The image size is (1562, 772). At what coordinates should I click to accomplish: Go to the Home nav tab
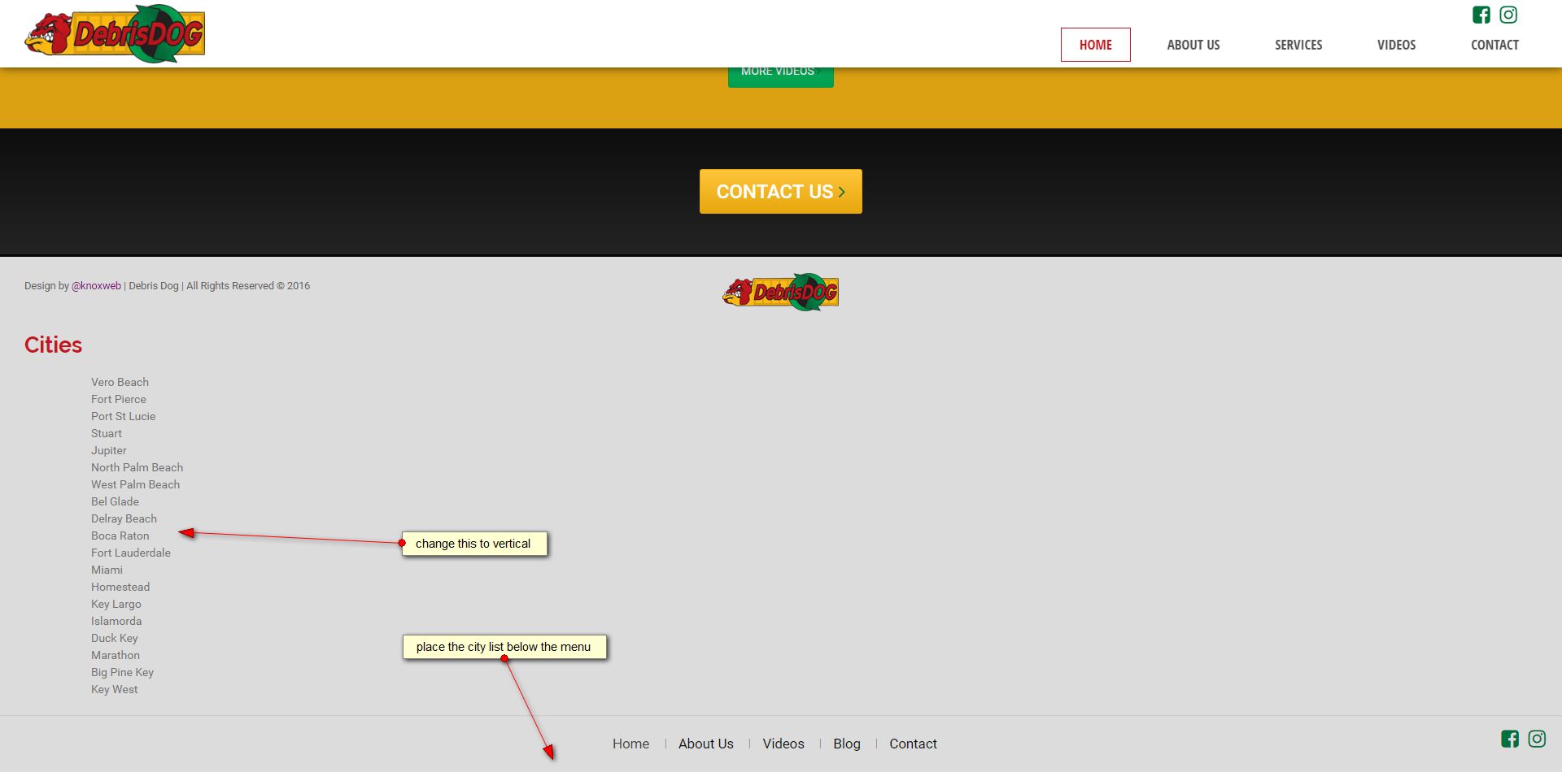1096,45
